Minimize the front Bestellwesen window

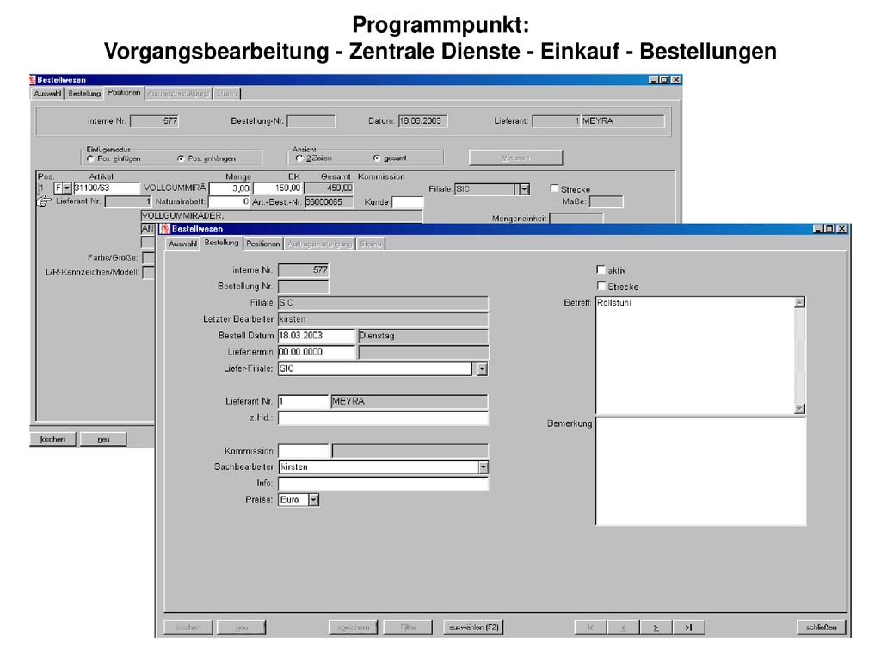819,229
